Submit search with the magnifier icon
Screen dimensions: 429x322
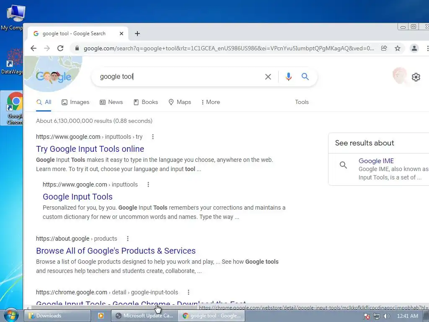pos(305,77)
